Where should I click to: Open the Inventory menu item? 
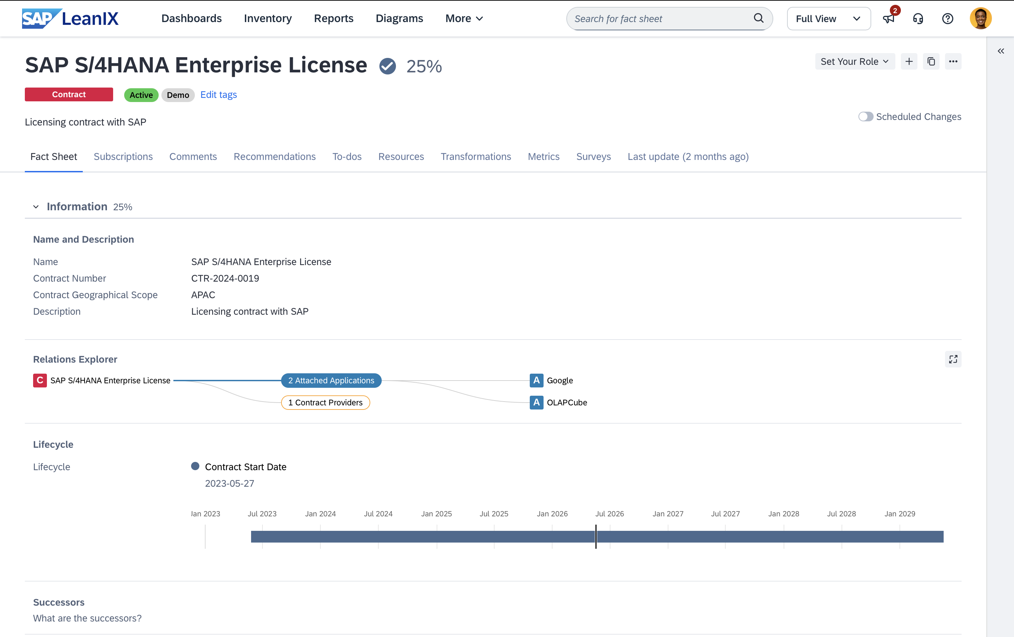[267, 19]
